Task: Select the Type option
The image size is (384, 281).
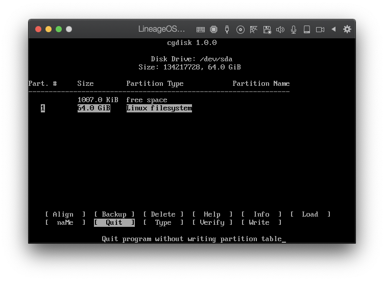Action: coord(163,222)
